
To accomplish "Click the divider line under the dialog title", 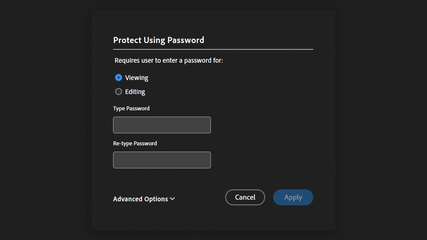I will 213,49.
